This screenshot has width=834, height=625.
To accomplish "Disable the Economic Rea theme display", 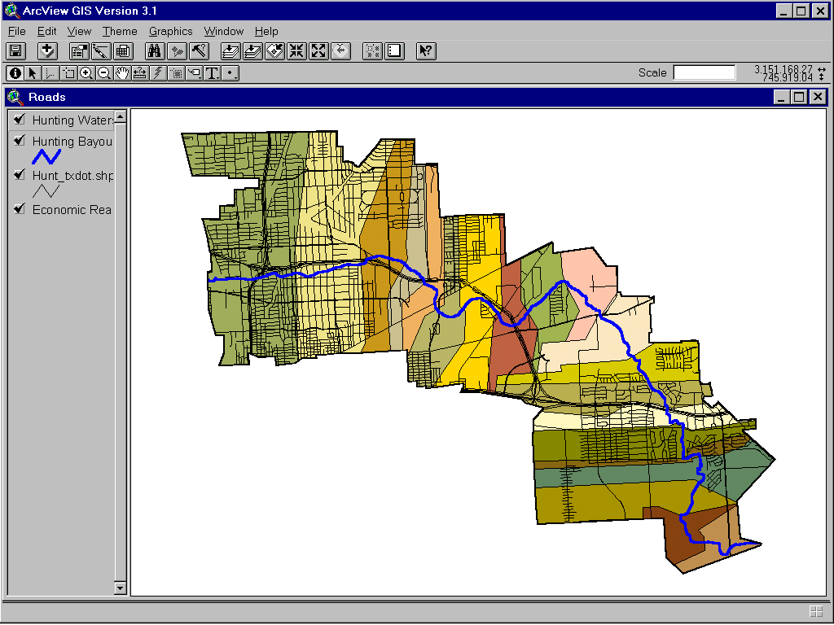I will [20, 209].
